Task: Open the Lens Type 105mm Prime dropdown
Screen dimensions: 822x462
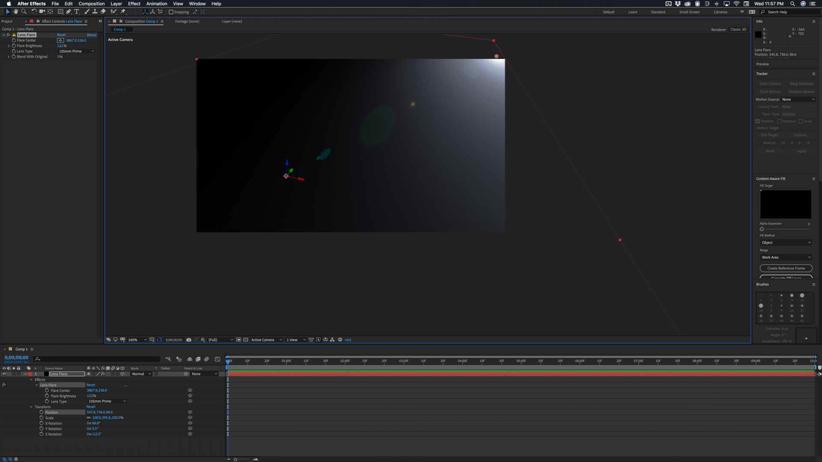Action: (x=76, y=51)
